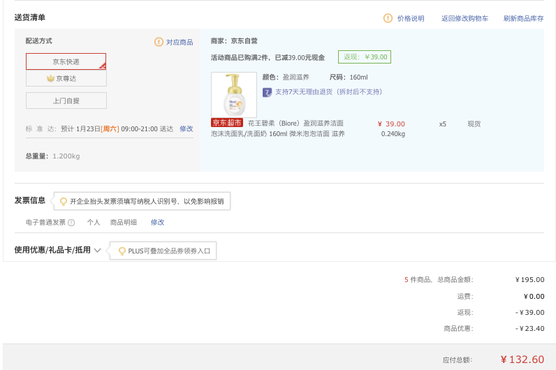Open product title 花王碧柔 Biore 盈润滋养洁面

[277, 128]
